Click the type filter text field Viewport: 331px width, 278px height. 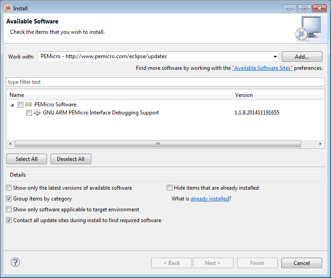tap(165, 82)
